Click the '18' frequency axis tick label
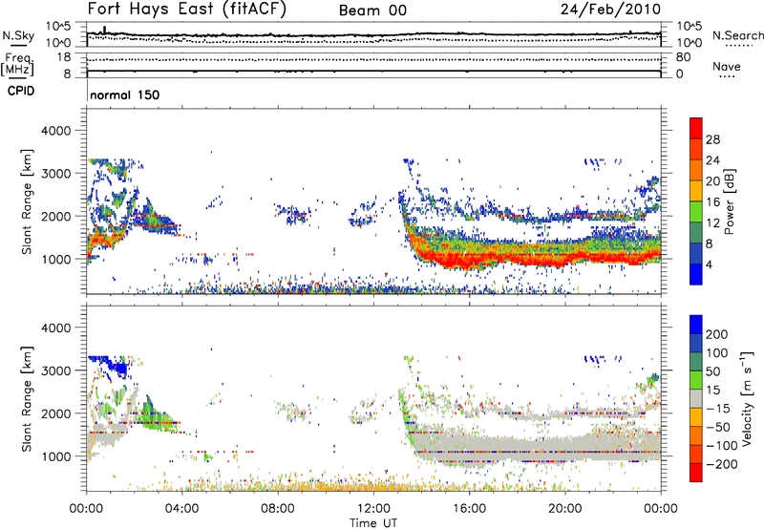 point(64,57)
